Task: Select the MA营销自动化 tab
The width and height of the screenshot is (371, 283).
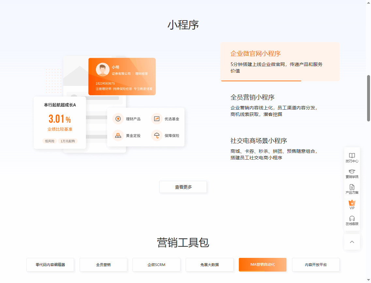Action: pyautogui.click(x=262, y=265)
